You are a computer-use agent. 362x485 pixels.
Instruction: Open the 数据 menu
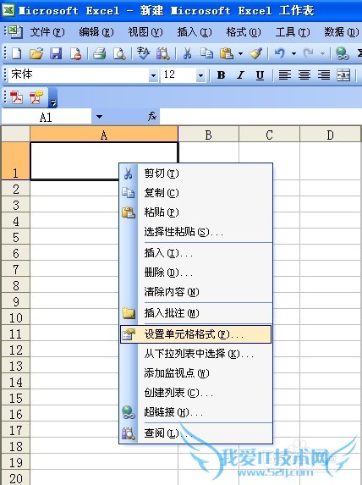point(342,32)
